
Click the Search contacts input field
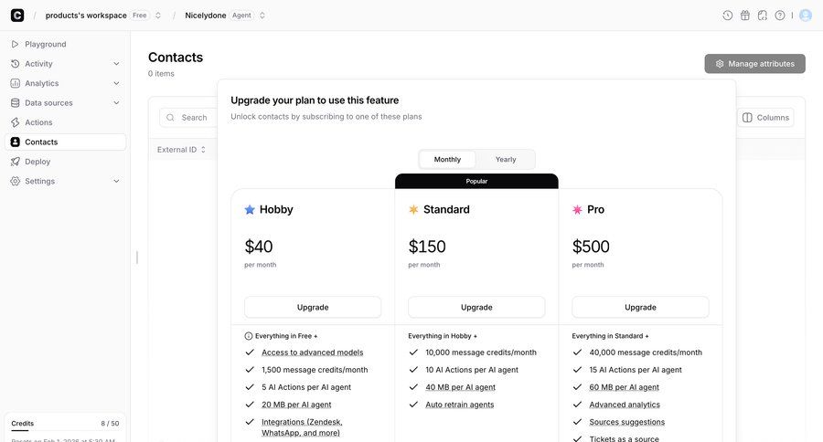click(189, 118)
